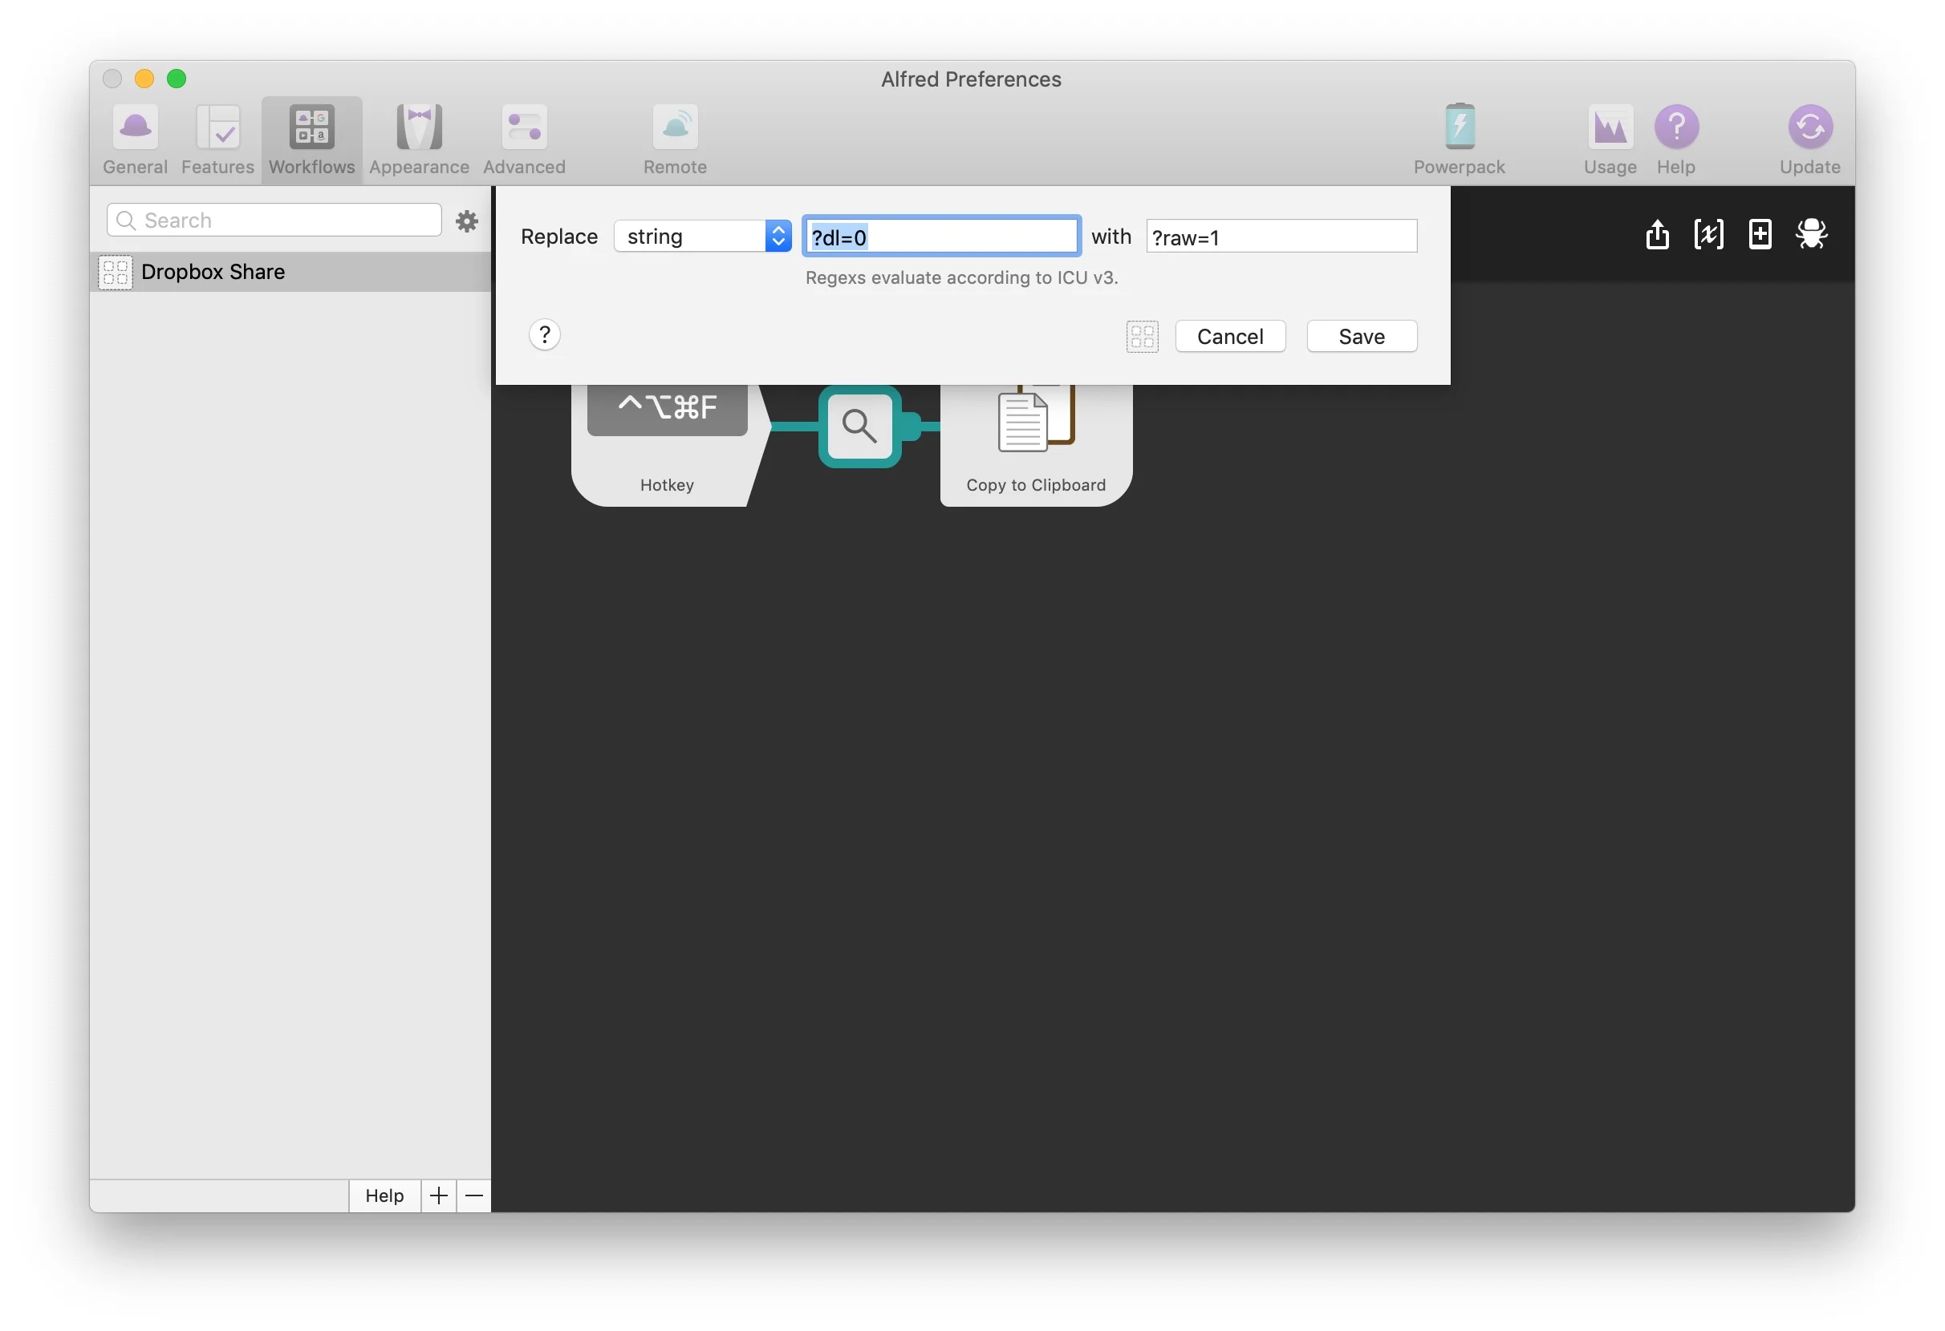1945x1331 pixels.
Task: Add a new workflow with plus button
Action: point(439,1195)
